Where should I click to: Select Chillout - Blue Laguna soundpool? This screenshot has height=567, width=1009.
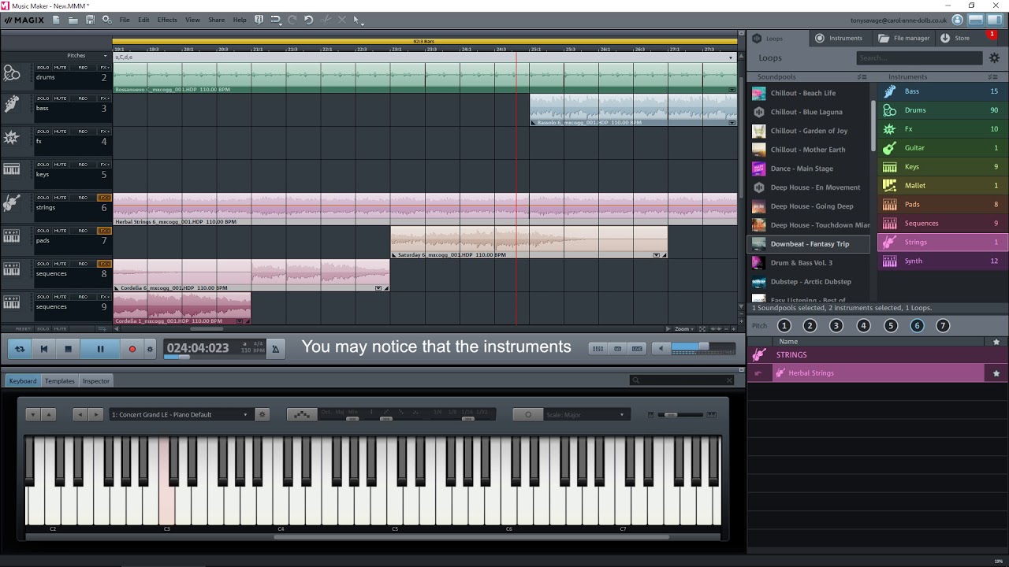(x=809, y=112)
